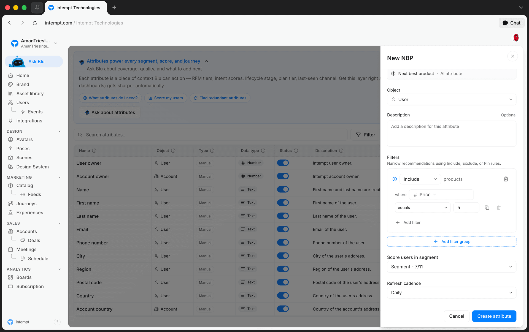Collapse the MARKETING sidebar section
Screen dimensions: 529x332
[60, 177]
